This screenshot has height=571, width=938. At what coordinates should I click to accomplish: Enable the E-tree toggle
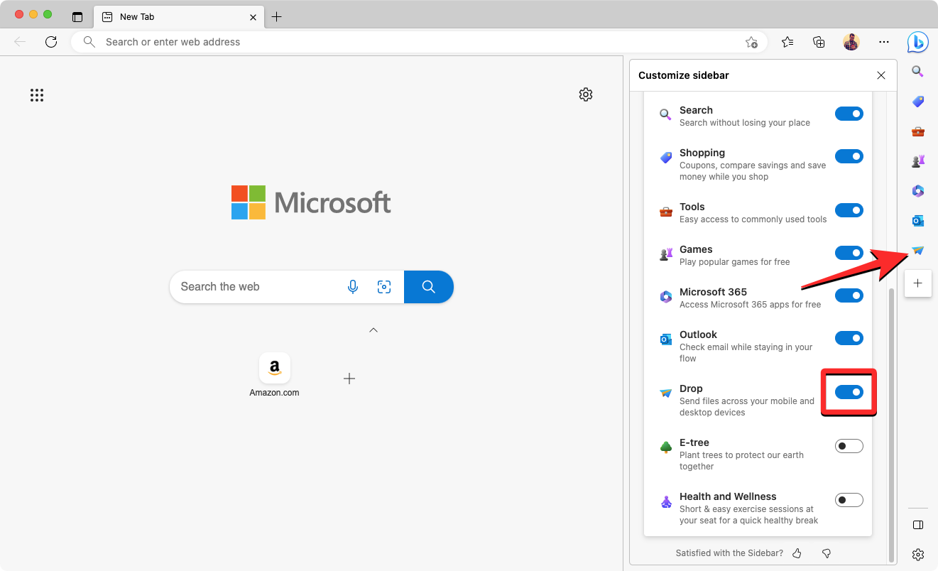pos(849,446)
